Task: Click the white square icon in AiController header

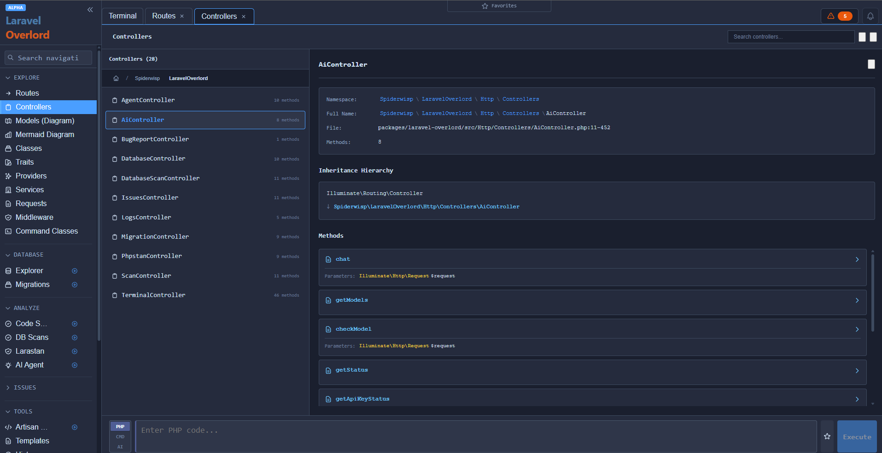Action: coord(871,64)
